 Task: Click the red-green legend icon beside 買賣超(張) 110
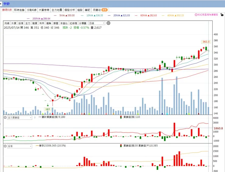121,117
